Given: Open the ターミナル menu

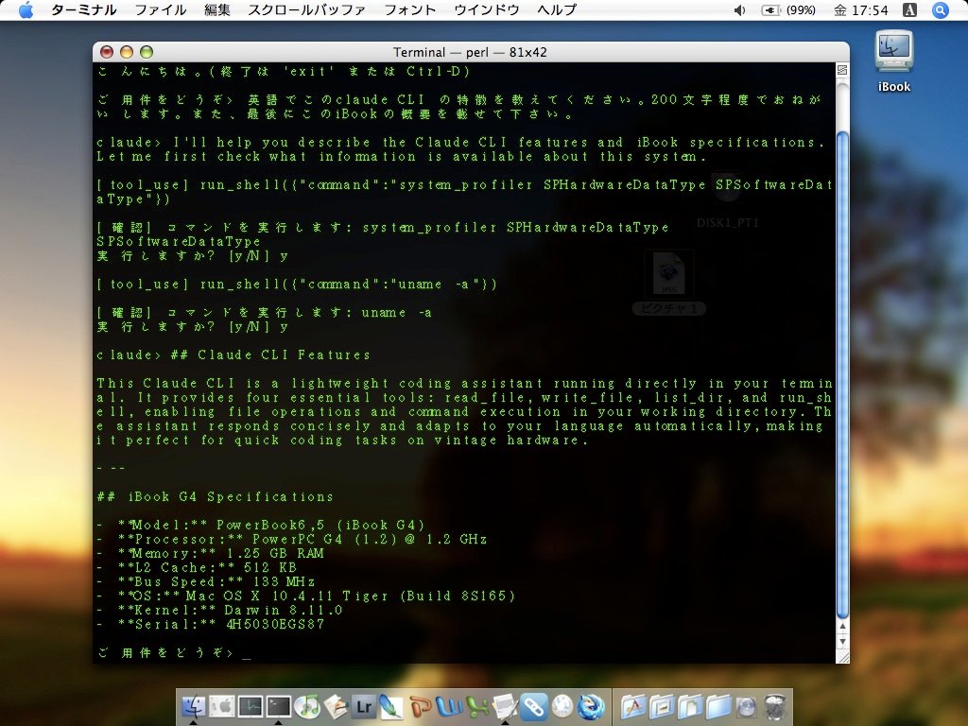Looking at the screenshot, I should pyautogui.click(x=84, y=9).
